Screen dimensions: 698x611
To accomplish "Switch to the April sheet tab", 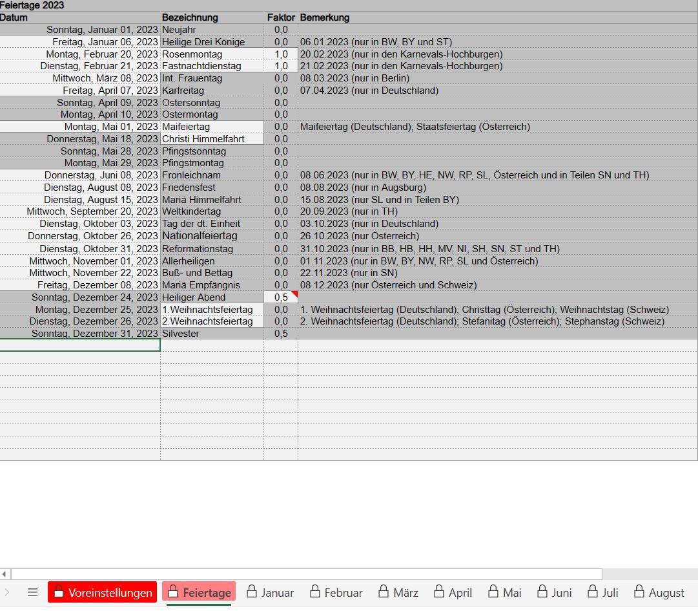I will 453,592.
